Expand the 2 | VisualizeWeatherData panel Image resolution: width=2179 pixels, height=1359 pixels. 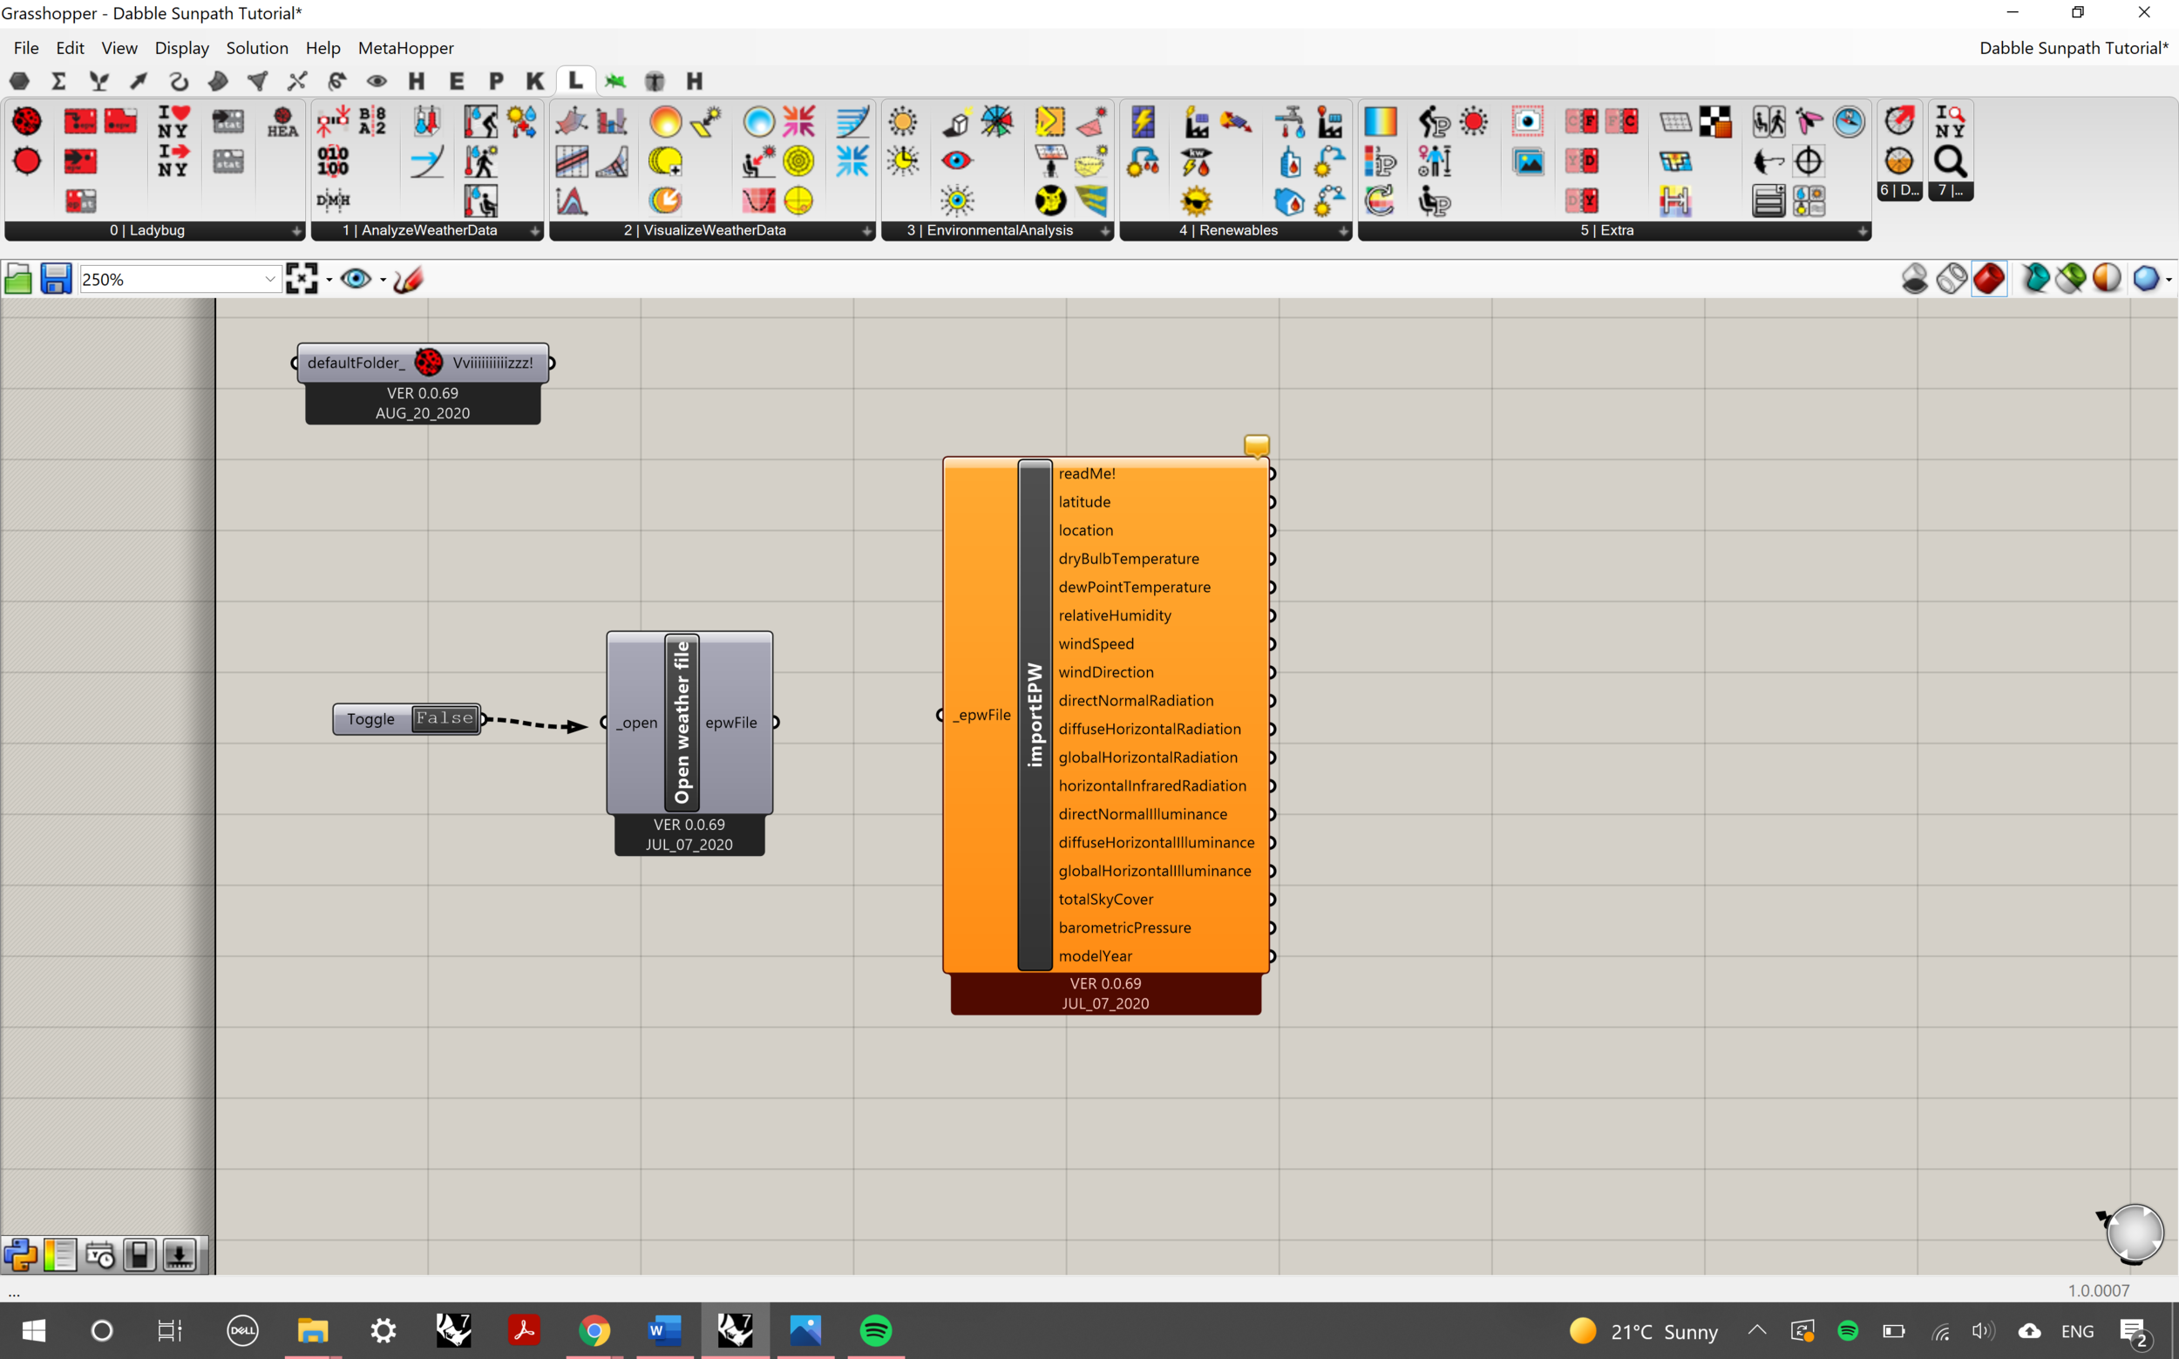(866, 231)
